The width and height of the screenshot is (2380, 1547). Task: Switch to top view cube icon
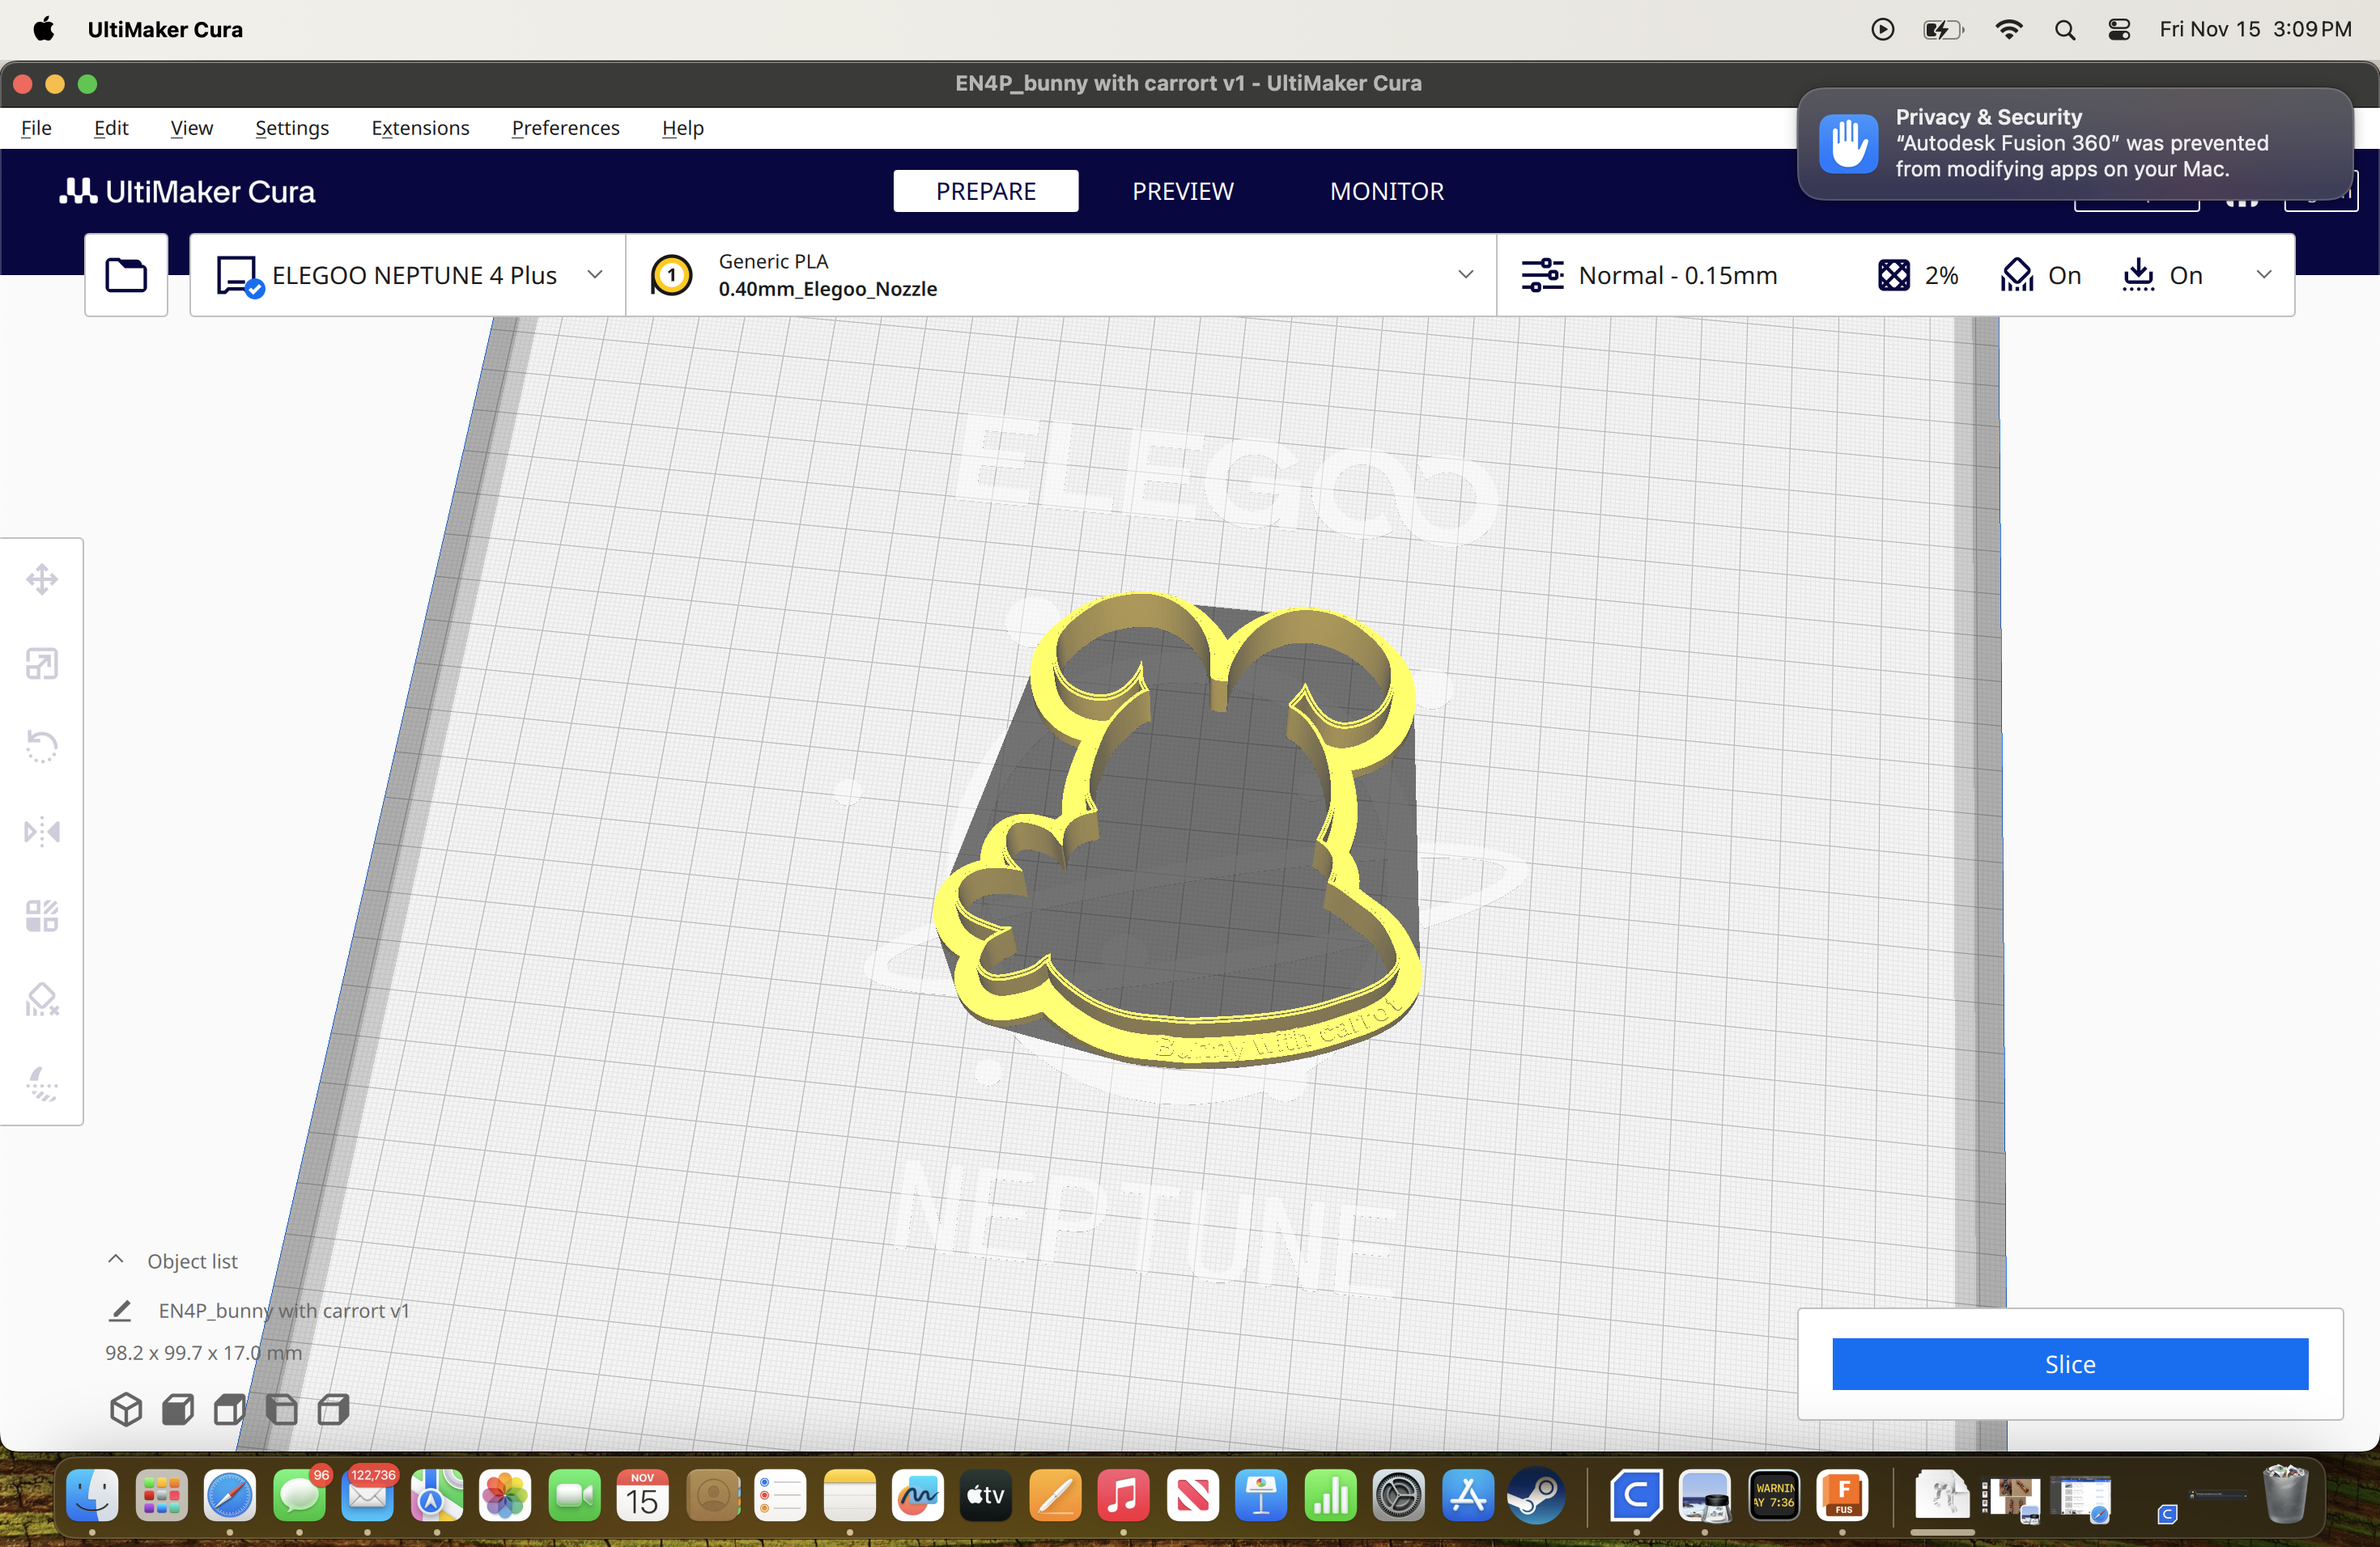pos(230,1410)
